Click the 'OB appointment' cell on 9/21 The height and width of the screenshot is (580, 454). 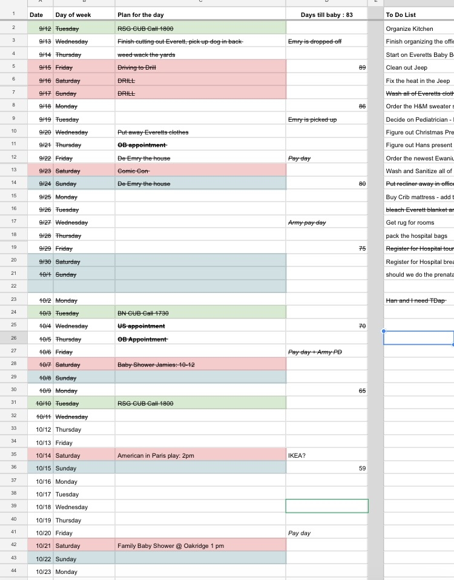tap(200, 145)
